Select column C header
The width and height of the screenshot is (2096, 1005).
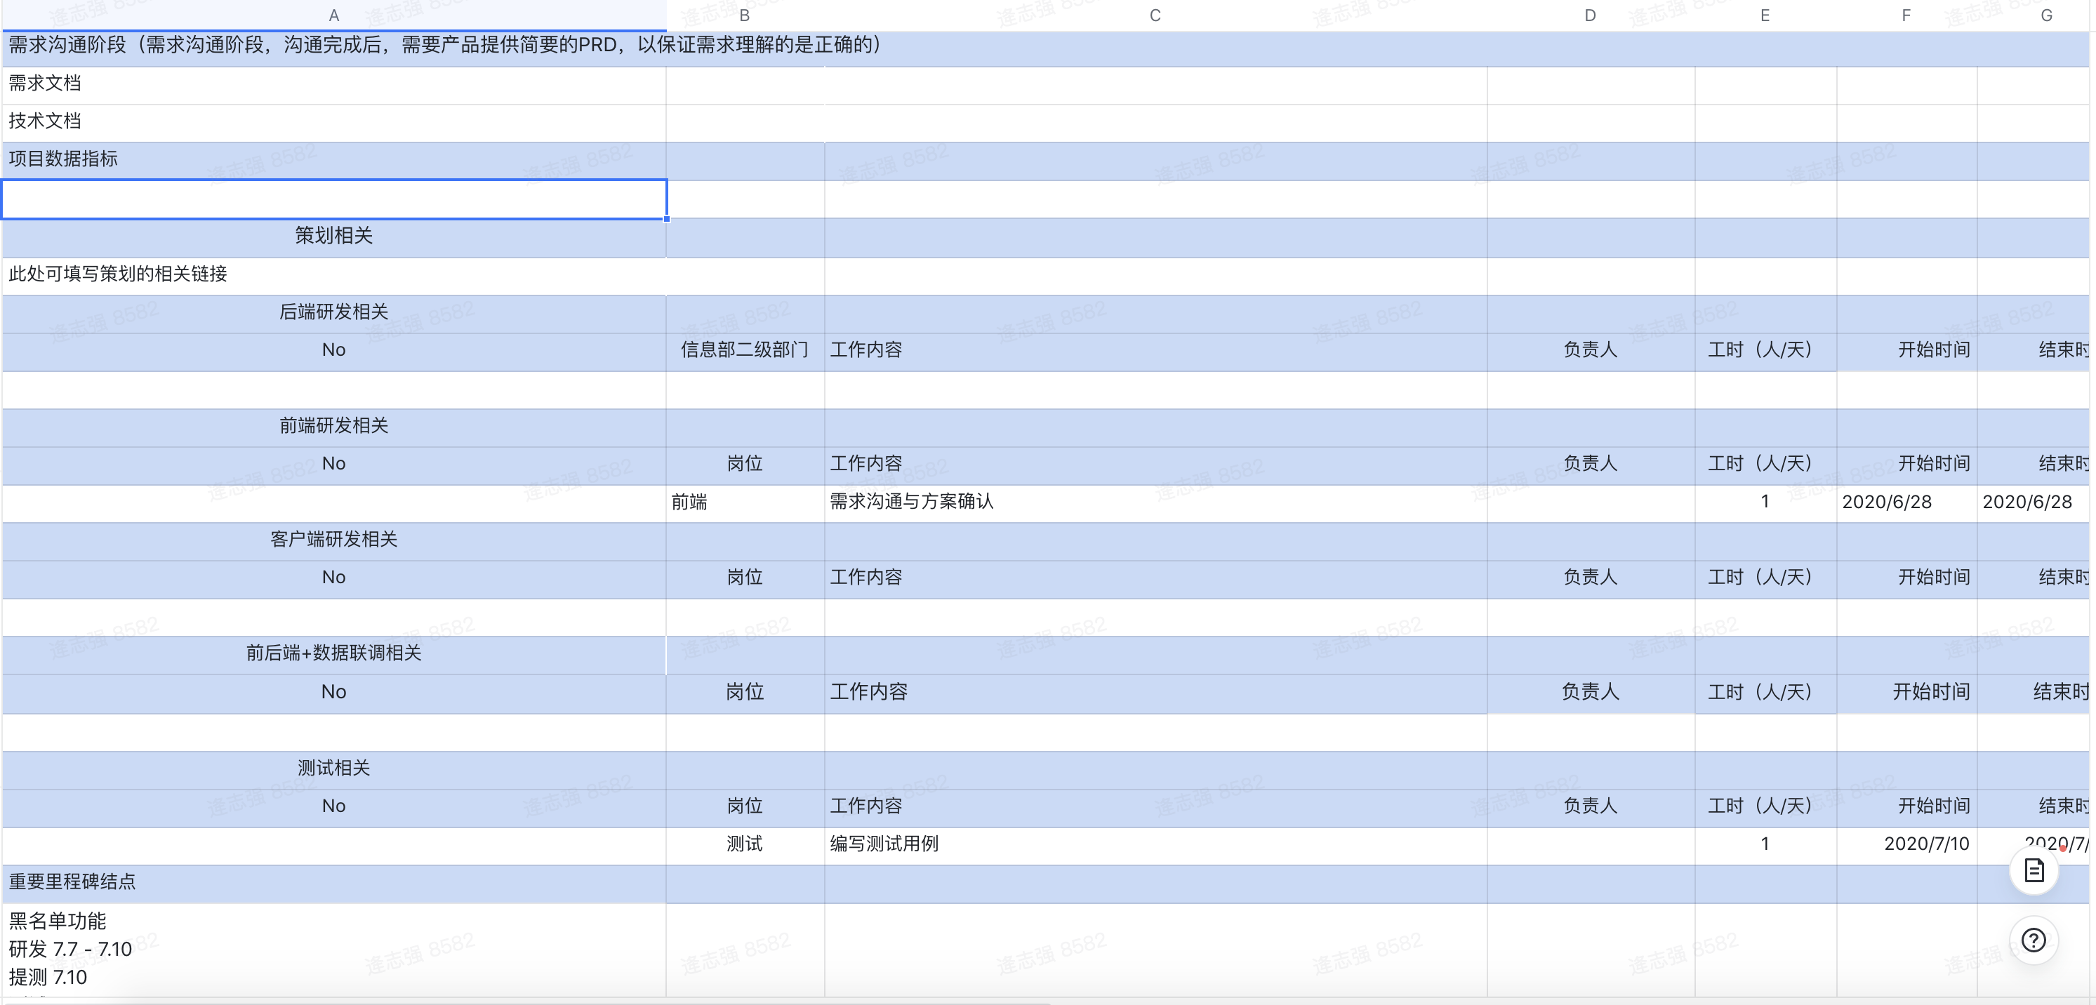click(x=1155, y=15)
